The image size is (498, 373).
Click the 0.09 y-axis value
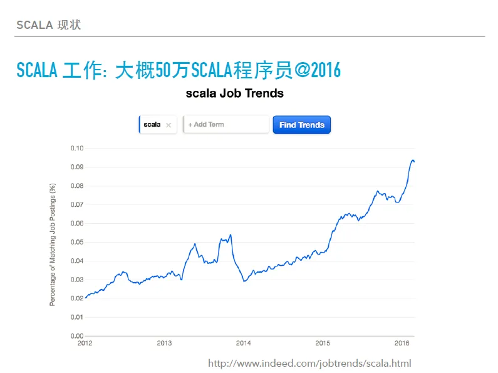(77, 167)
